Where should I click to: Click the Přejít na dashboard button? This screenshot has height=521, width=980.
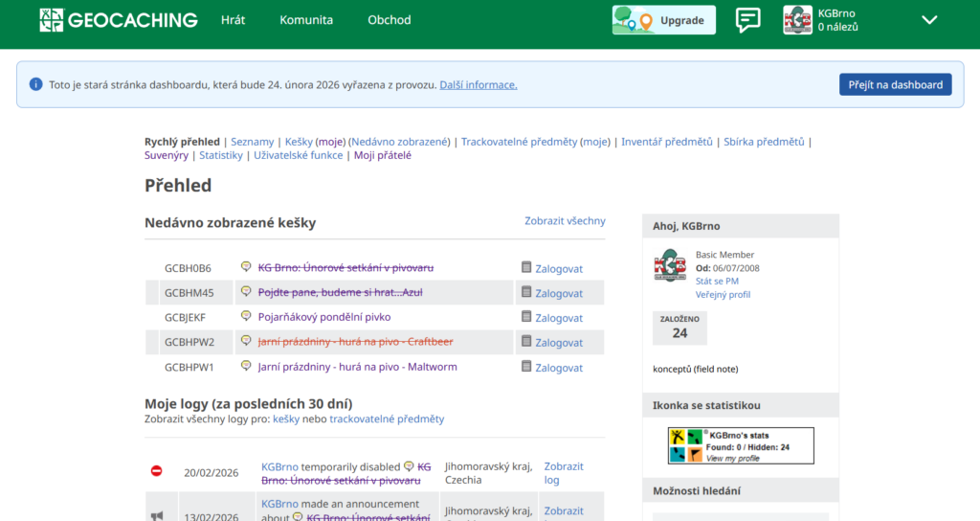[896, 84]
